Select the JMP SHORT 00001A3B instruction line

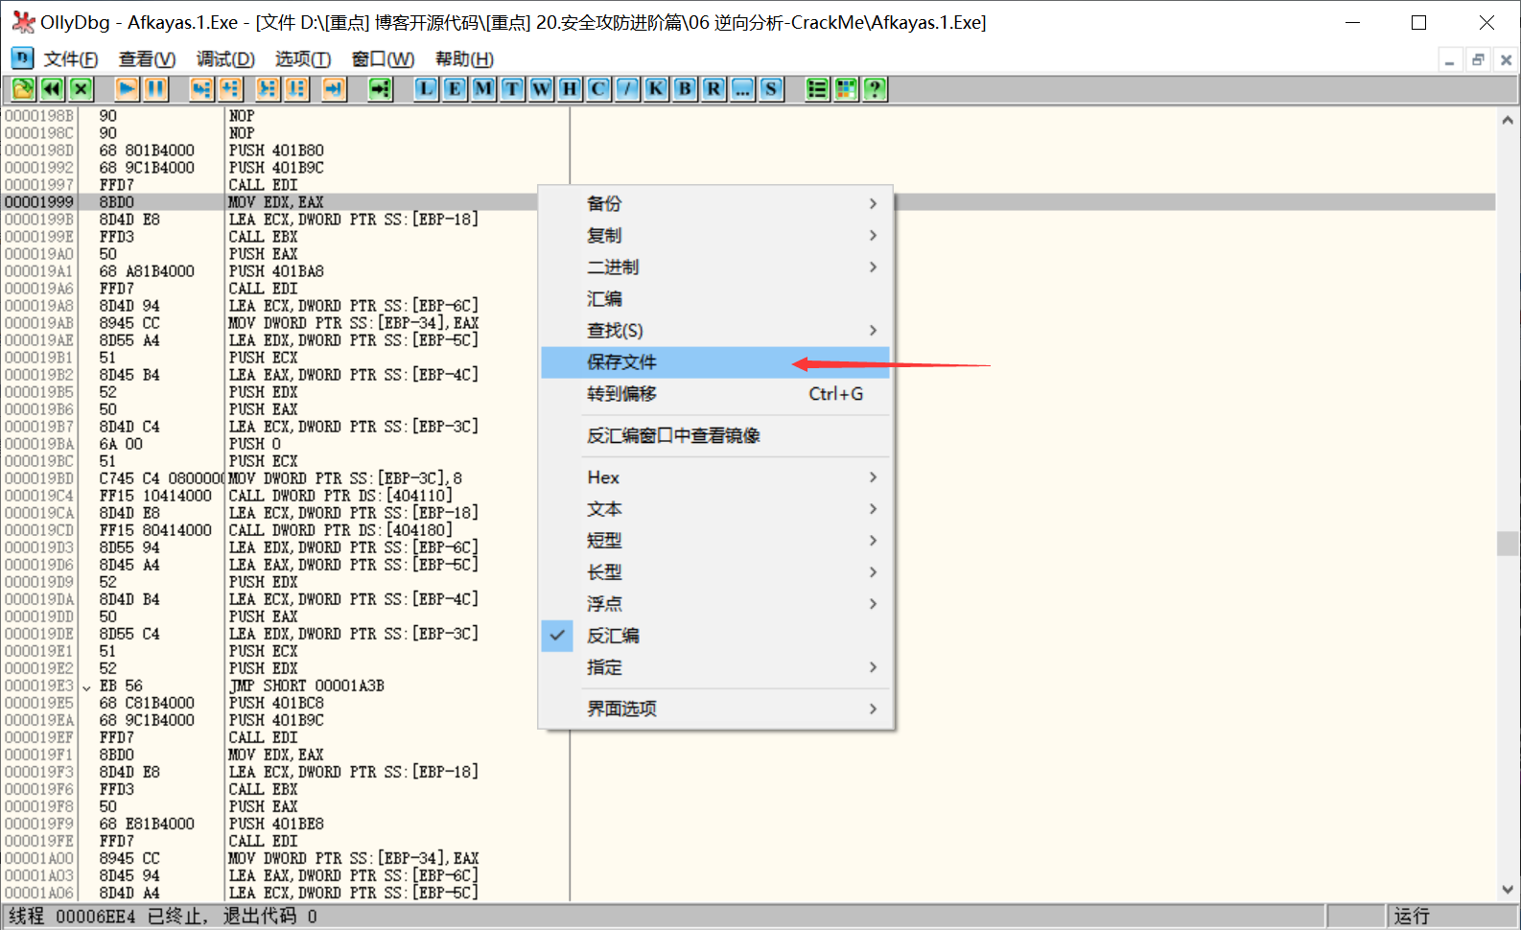(x=306, y=686)
